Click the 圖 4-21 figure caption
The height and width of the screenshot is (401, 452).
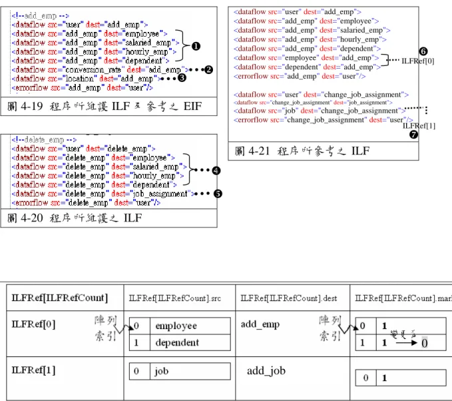[x=302, y=151]
